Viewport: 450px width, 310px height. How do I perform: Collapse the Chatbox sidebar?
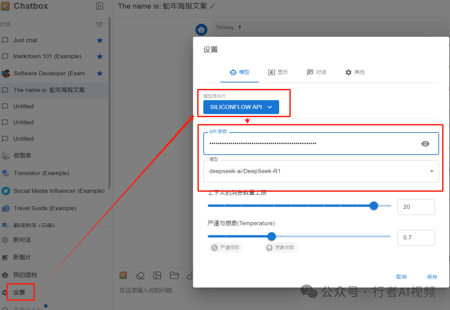(x=100, y=6)
